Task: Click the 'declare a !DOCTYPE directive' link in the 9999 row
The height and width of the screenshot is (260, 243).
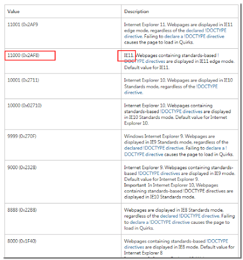Action: (x=175, y=151)
